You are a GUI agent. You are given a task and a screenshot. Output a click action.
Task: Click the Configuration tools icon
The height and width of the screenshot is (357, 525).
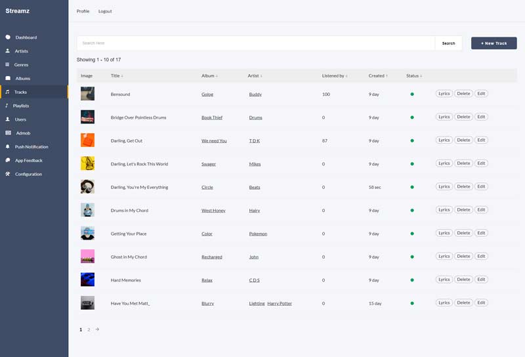coord(7,174)
